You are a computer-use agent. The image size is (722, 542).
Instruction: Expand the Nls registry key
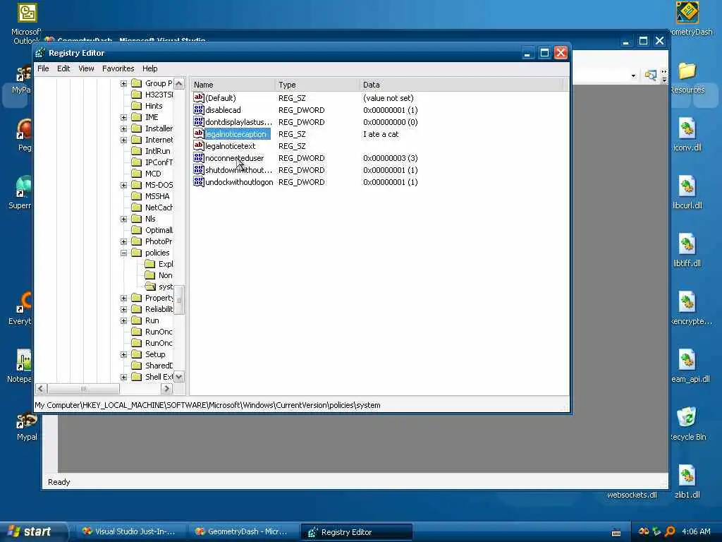123,219
